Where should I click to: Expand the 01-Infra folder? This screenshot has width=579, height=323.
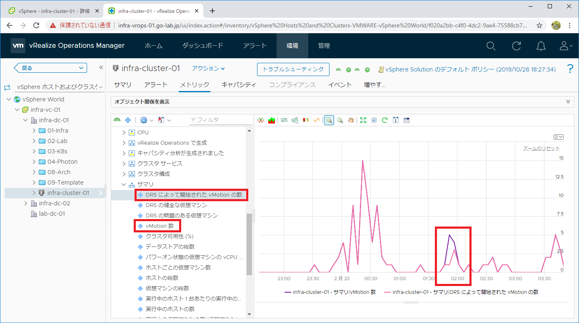(x=34, y=131)
